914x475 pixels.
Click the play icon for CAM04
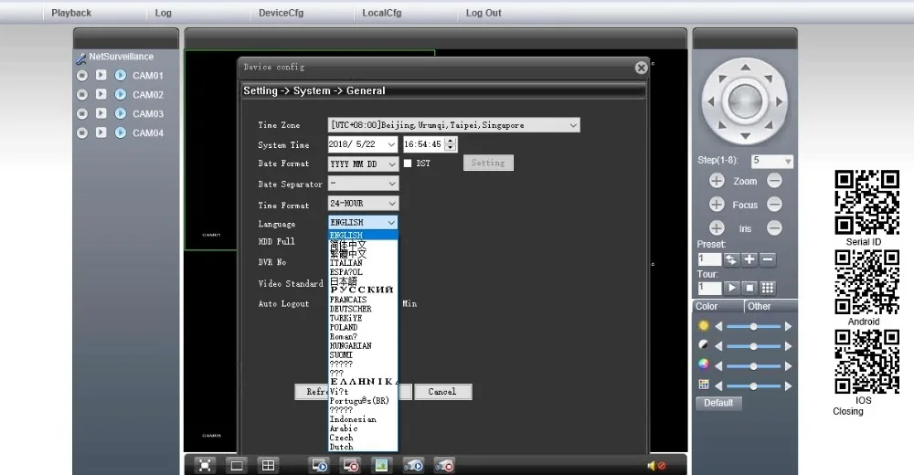[x=101, y=132]
